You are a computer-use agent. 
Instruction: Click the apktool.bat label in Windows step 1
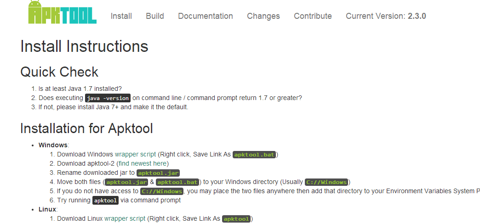pyautogui.click(x=254, y=155)
